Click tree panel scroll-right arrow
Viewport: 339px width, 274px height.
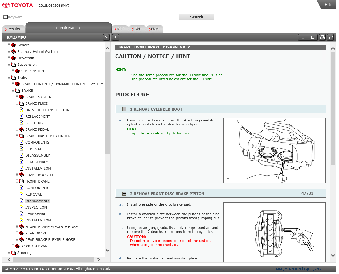click(98, 259)
